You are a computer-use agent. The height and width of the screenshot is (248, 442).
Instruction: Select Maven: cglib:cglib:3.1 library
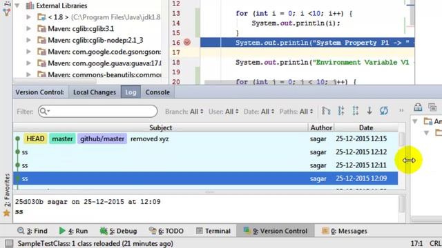[81, 28]
